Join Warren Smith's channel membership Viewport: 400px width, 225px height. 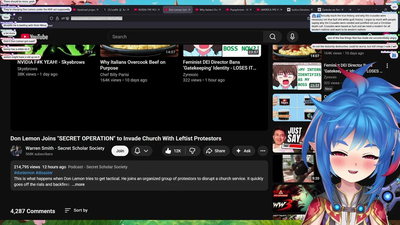tap(120, 151)
